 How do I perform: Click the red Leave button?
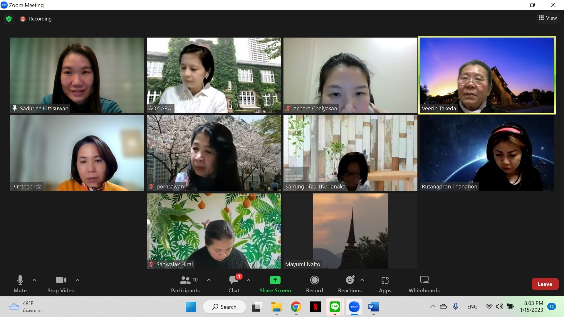point(545,284)
